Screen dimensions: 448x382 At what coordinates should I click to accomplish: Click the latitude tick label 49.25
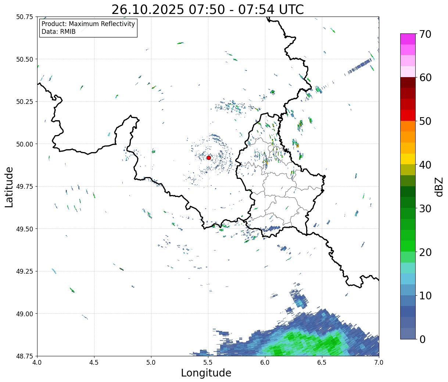coord(25,271)
